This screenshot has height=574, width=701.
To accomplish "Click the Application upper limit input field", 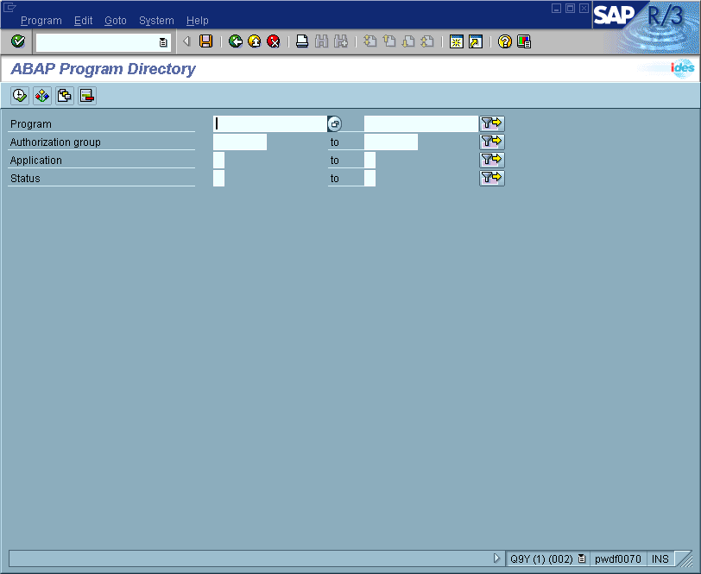I will point(369,161).
